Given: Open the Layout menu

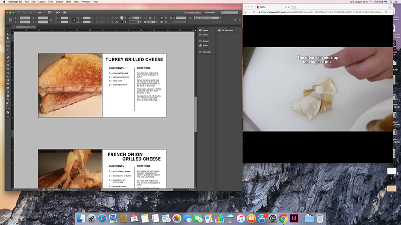Looking at the screenshot, I should point(42,2).
